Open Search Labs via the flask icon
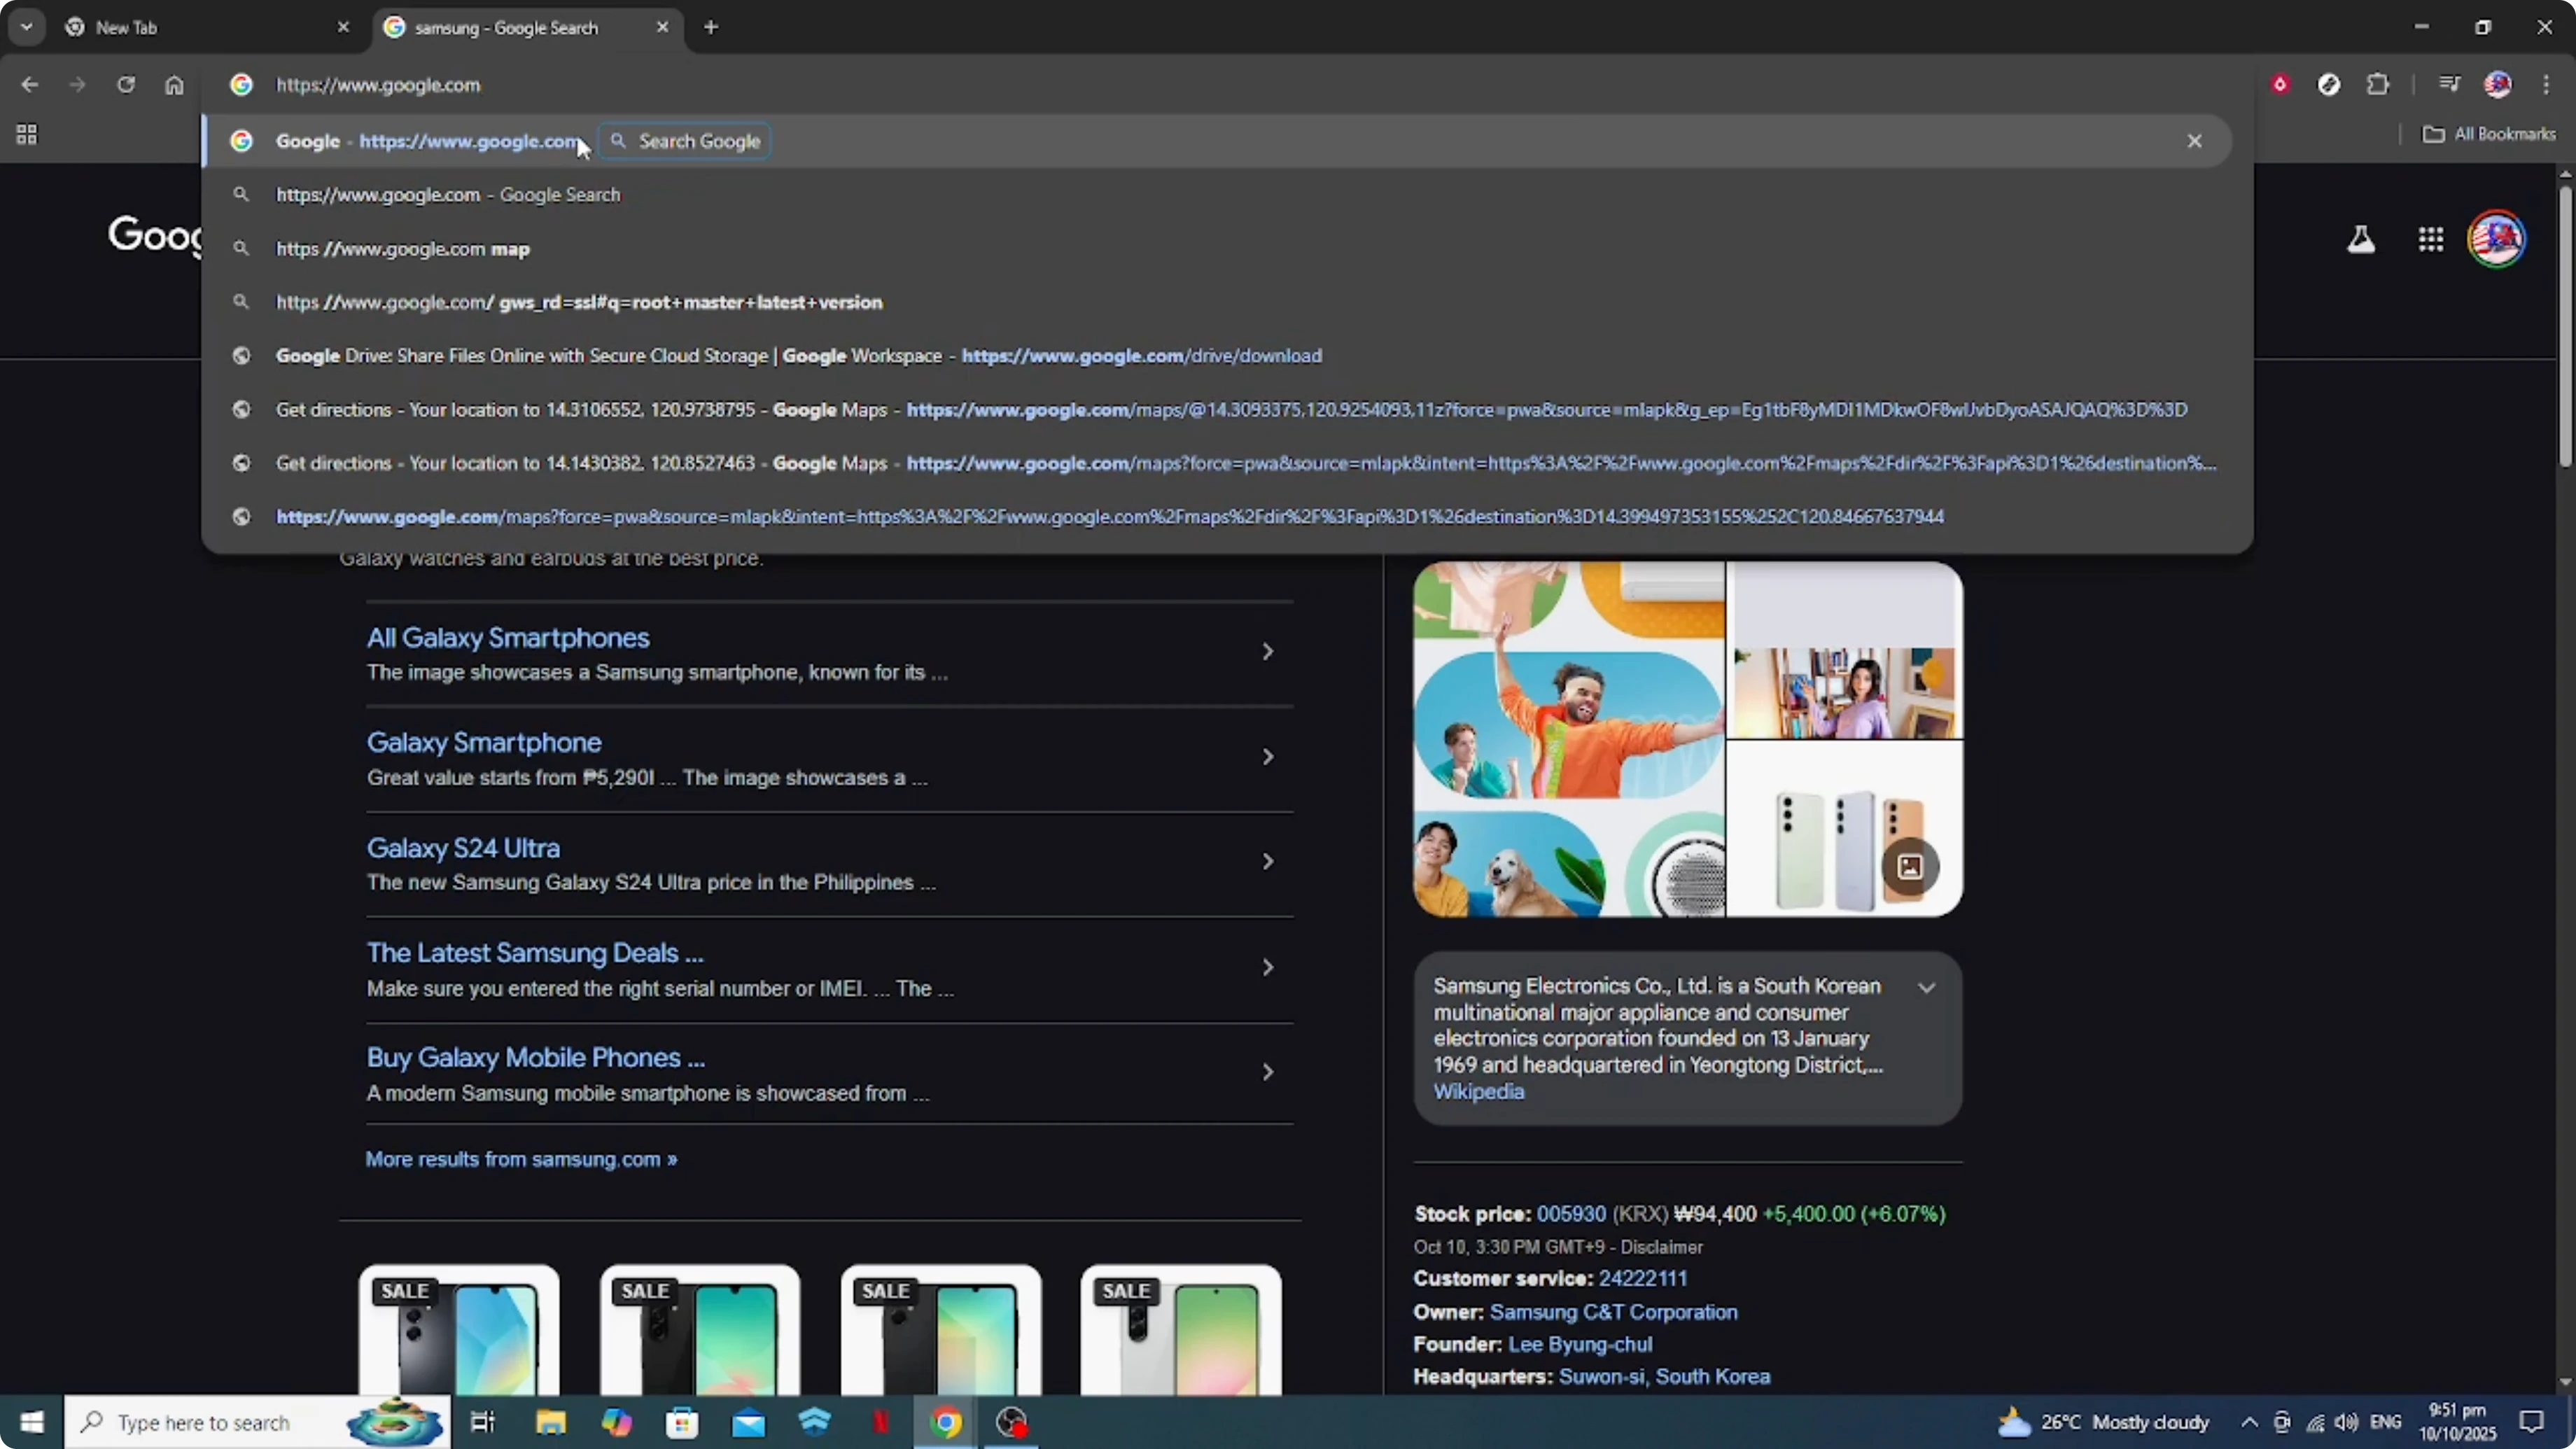Screen dimensions: 2576x1449 (x=2361, y=239)
